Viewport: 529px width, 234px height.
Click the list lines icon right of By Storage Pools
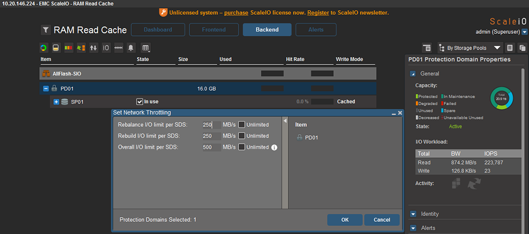coord(509,48)
